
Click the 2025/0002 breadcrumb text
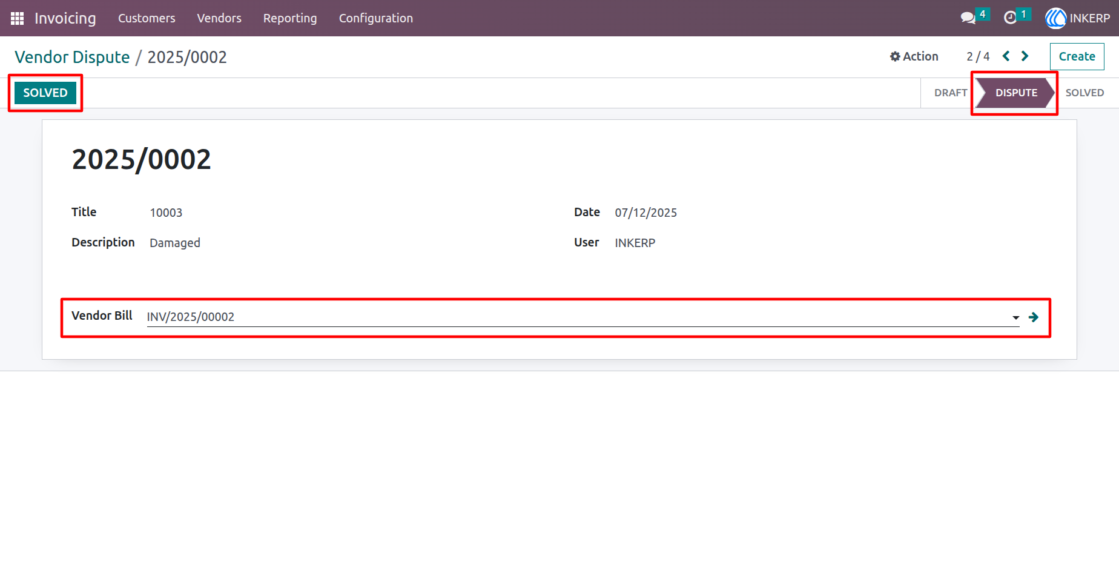coord(187,57)
